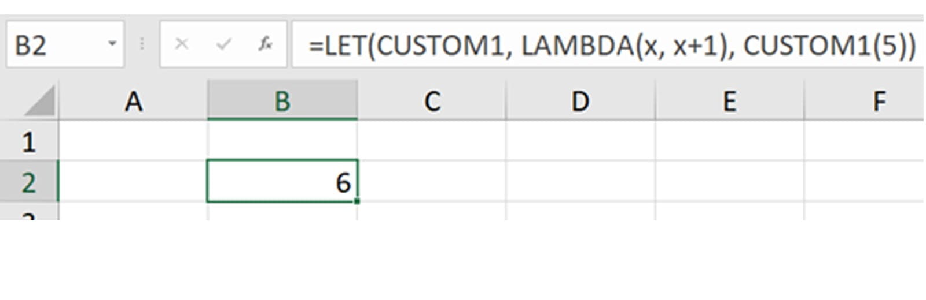This screenshot has width=926, height=300.
Task: Open the Name Box dropdown arrow
Action: (x=112, y=44)
